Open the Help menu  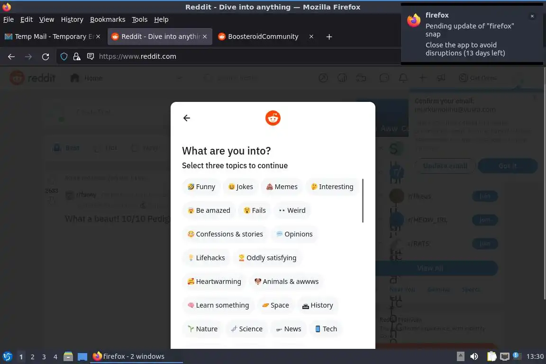161,19
